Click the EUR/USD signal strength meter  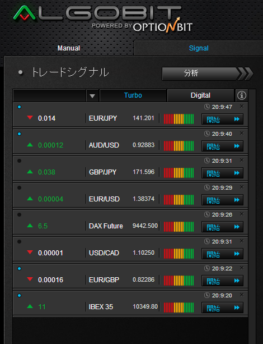tap(179, 200)
